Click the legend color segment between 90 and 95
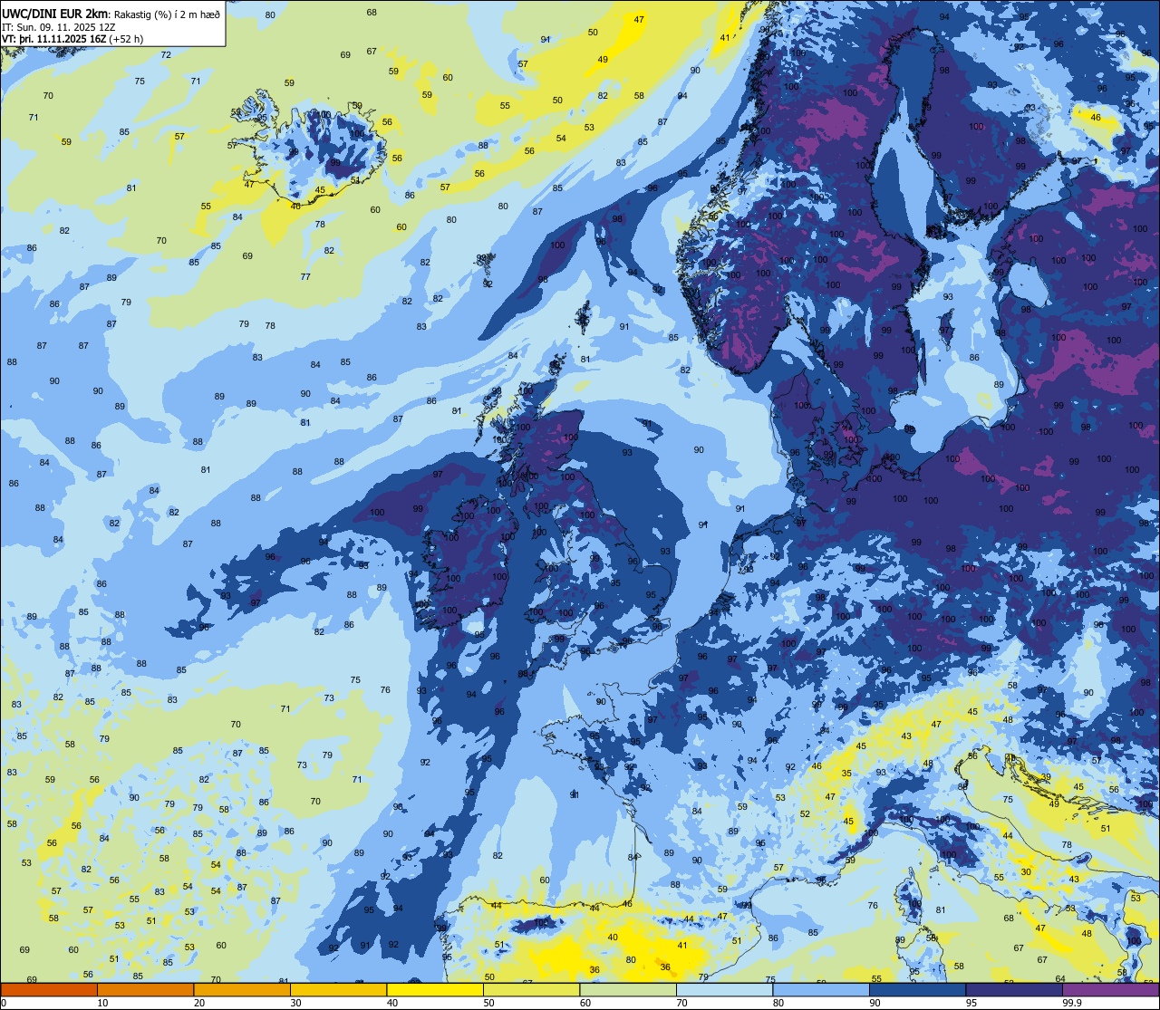This screenshot has width=1160, height=1010. 917,989
